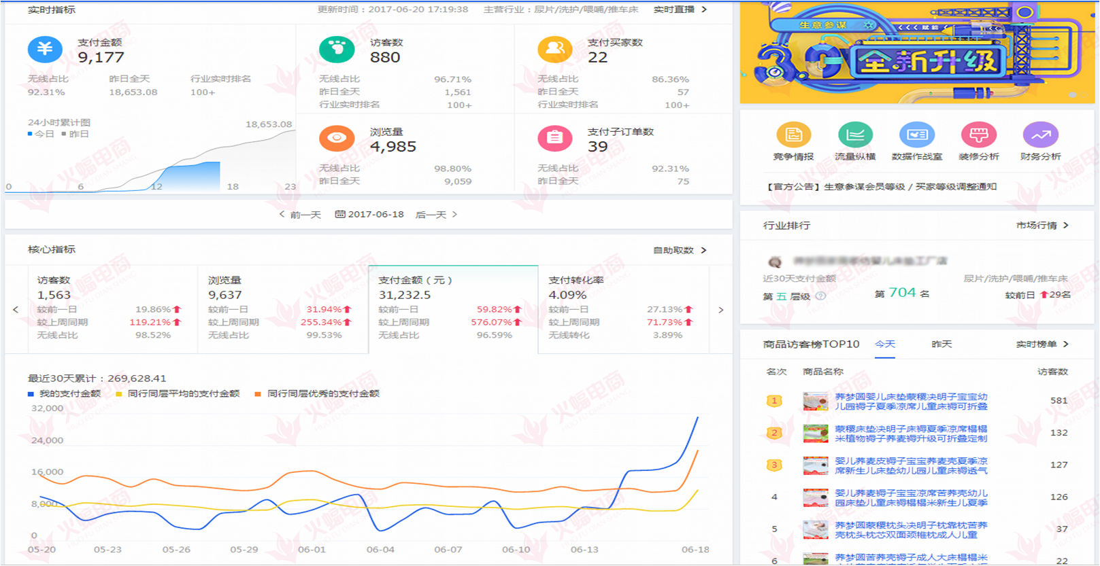
Task: Select the 支付金额（元）metric card
Action: click(x=453, y=309)
